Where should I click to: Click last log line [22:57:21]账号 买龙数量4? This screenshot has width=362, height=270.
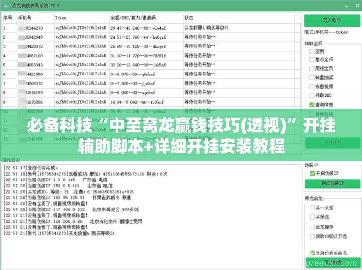pos(59,233)
